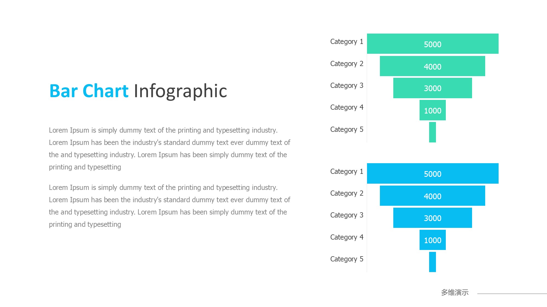
Task: Click the Category 4 label of the blue chart
Action: [x=347, y=237]
